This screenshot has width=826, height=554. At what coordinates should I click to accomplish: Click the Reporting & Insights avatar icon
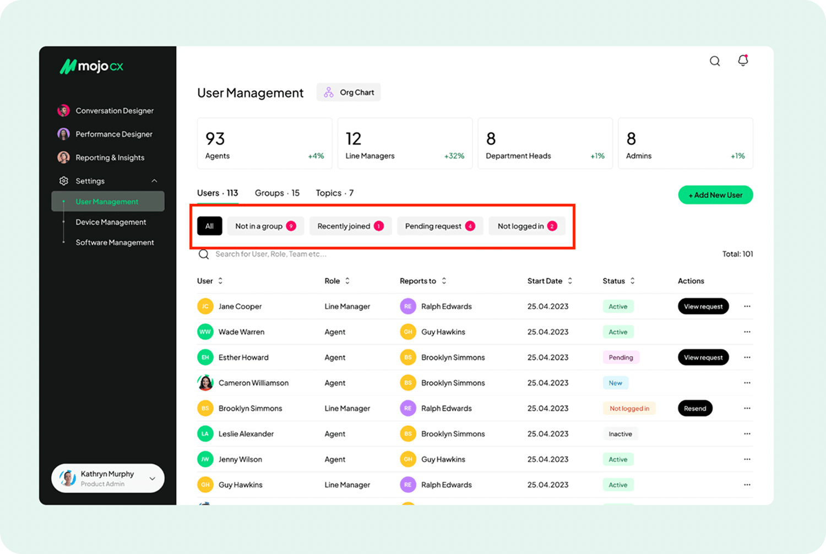tap(63, 157)
